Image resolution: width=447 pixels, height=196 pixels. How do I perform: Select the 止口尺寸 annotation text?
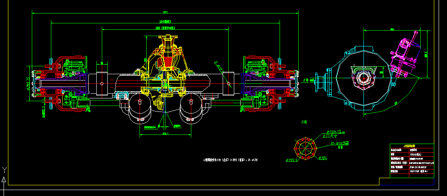tap(330, 136)
